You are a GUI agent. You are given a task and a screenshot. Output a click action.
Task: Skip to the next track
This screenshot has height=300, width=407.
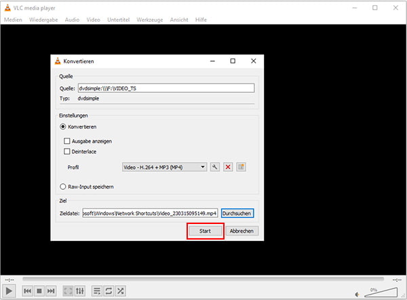51,291
